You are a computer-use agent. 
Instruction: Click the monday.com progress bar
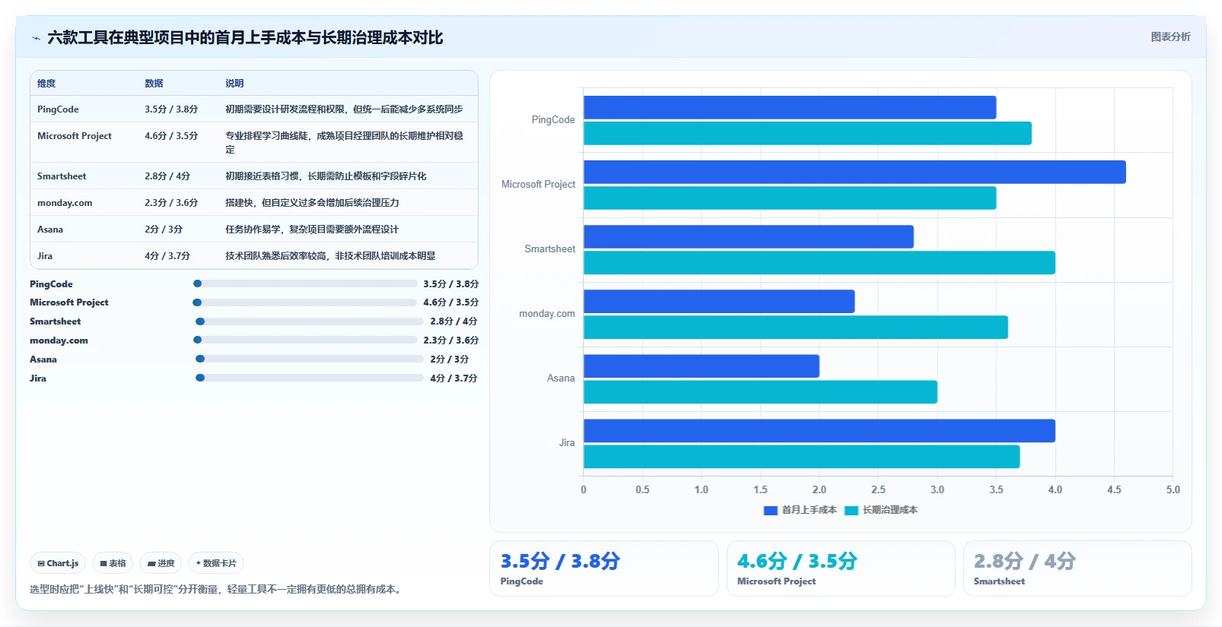click(x=305, y=340)
